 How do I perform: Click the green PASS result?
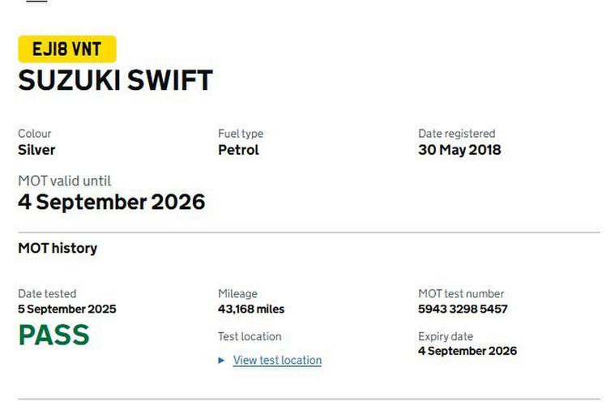click(53, 335)
